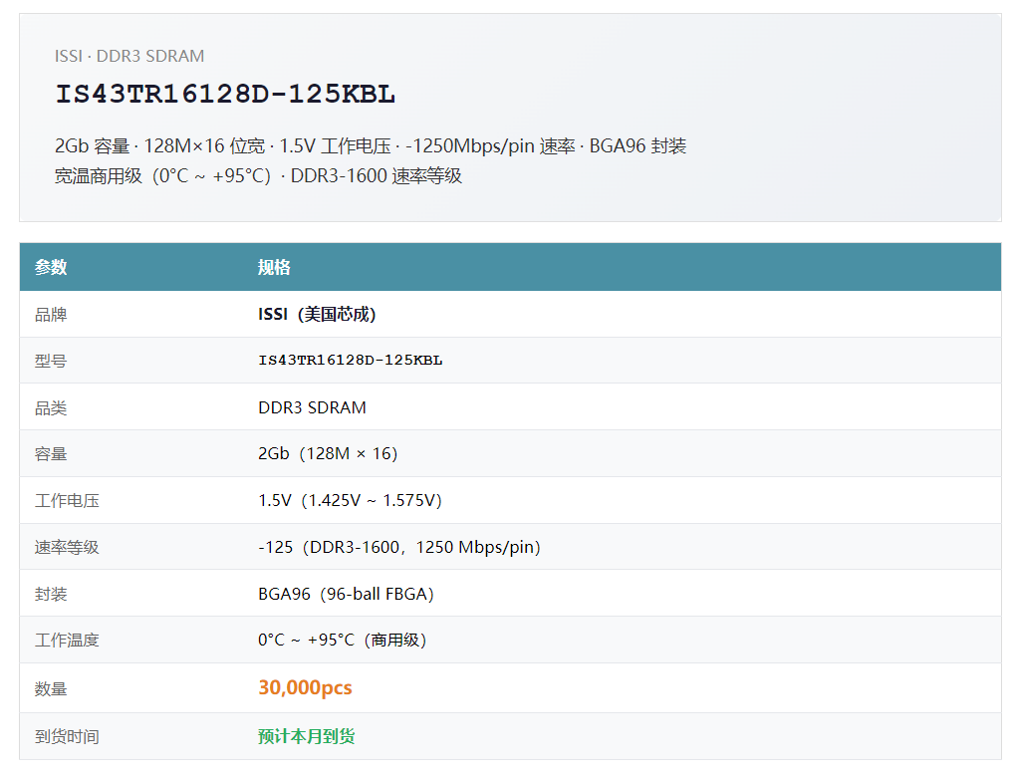Select the 'DDR3 SDRAM' value in 品类 row
The width and height of the screenshot is (1017, 776).
coord(312,407)
